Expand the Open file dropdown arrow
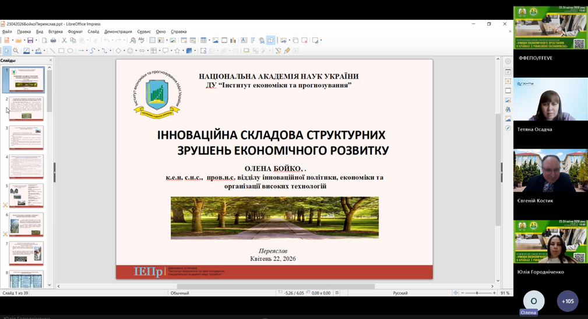588x319 pixels. pyautogui.click(x=23, y=41)
